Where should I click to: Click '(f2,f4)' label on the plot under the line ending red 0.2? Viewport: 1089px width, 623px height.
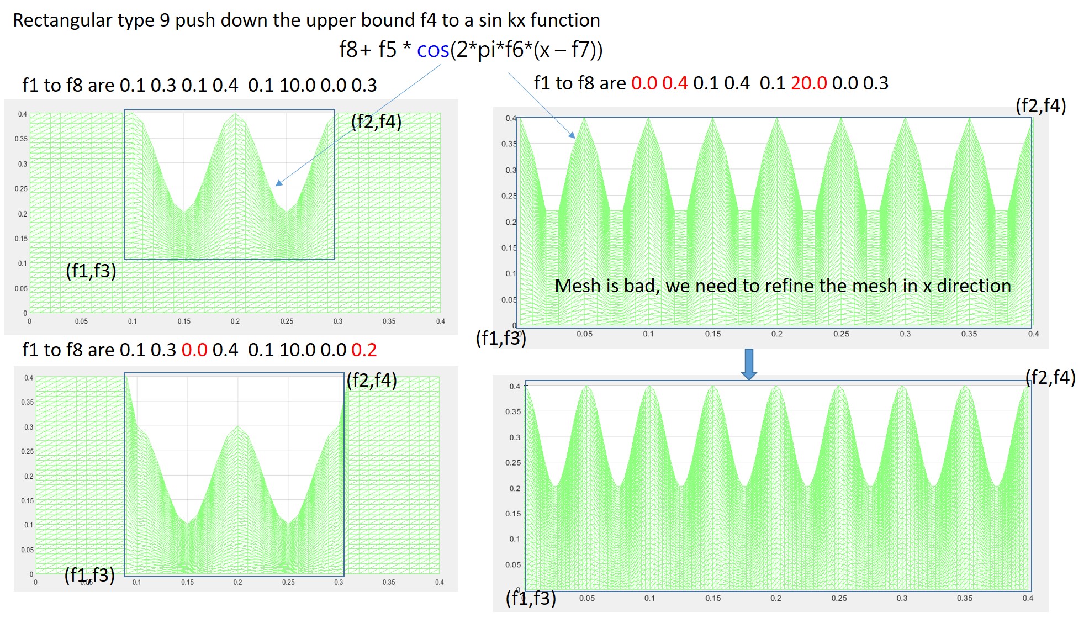click(x=372, y=380)
